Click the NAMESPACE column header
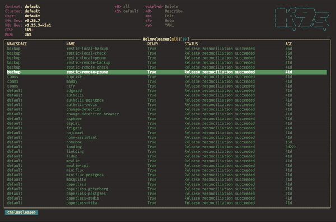The width and height of the screenshot is (336, 222). click(17, 44)
